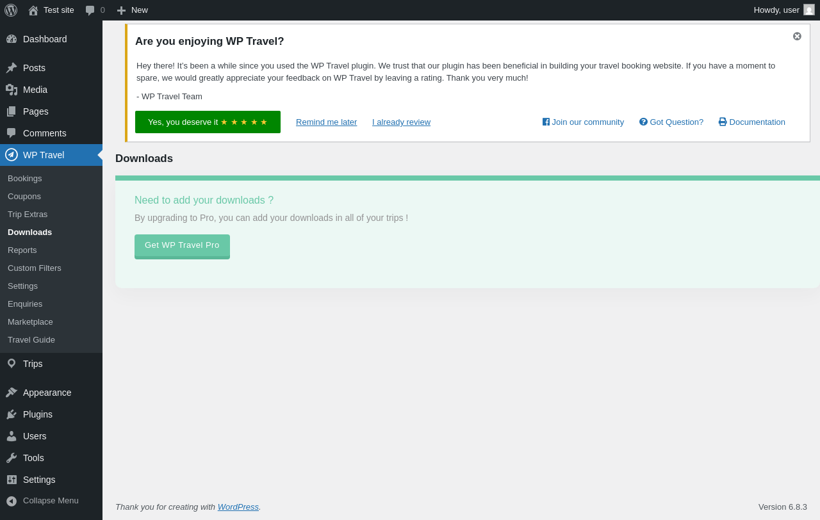Open the Travel Guide submenu
820x520 pixels.
51,340
